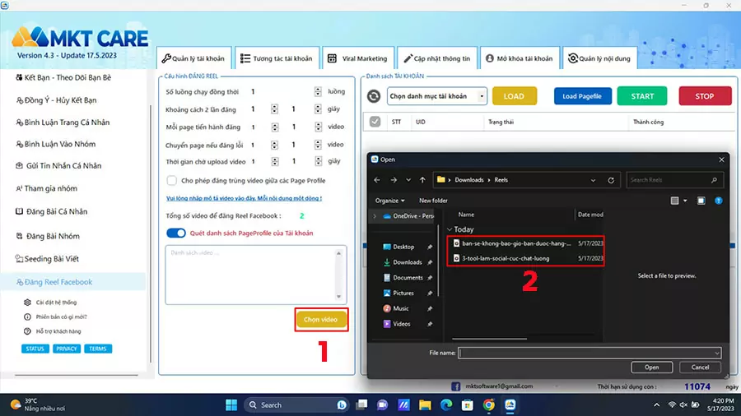Select Desktop in the navigation pane

(x=403, y=247)
